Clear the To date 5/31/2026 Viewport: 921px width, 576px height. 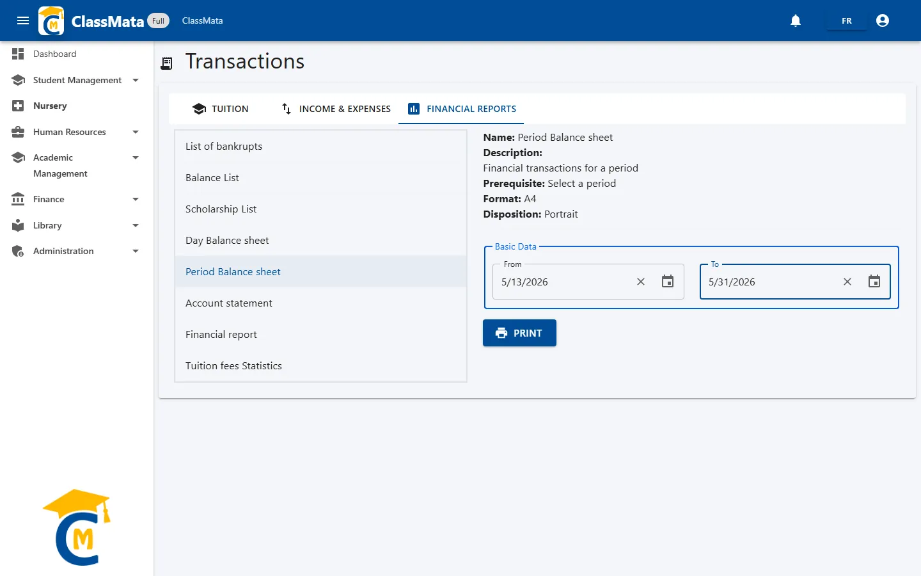point(847,282)
